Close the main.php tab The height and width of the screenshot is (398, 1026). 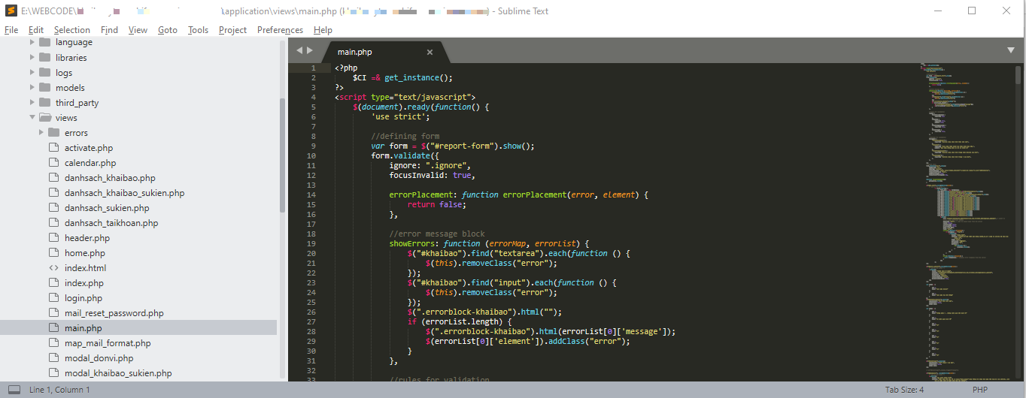(x=430, y=52)
